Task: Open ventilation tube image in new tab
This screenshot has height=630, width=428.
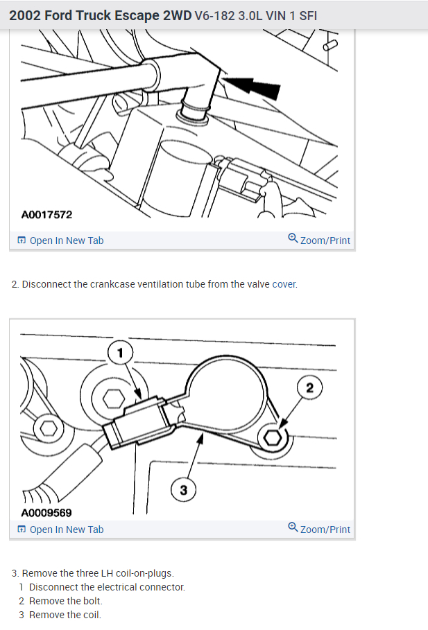Action: (x=61, y=240)
